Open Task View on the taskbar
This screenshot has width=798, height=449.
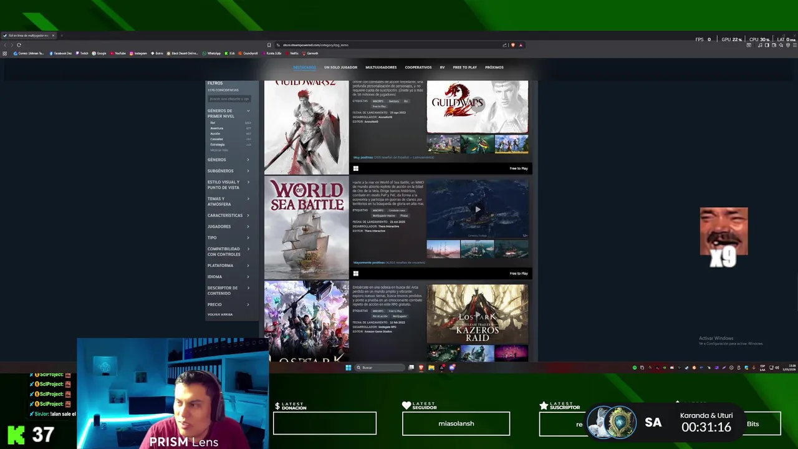411,367
